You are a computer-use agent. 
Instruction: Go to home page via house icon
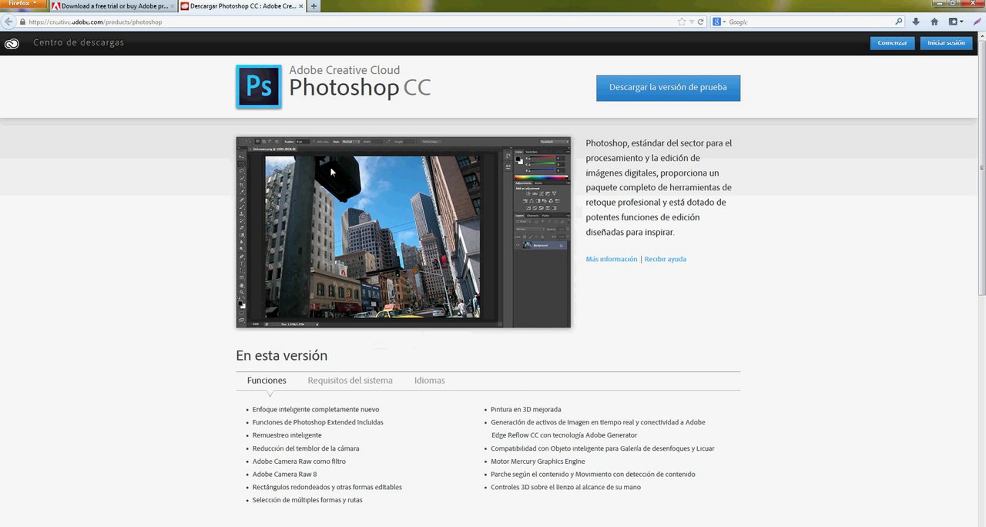point(934,22)
